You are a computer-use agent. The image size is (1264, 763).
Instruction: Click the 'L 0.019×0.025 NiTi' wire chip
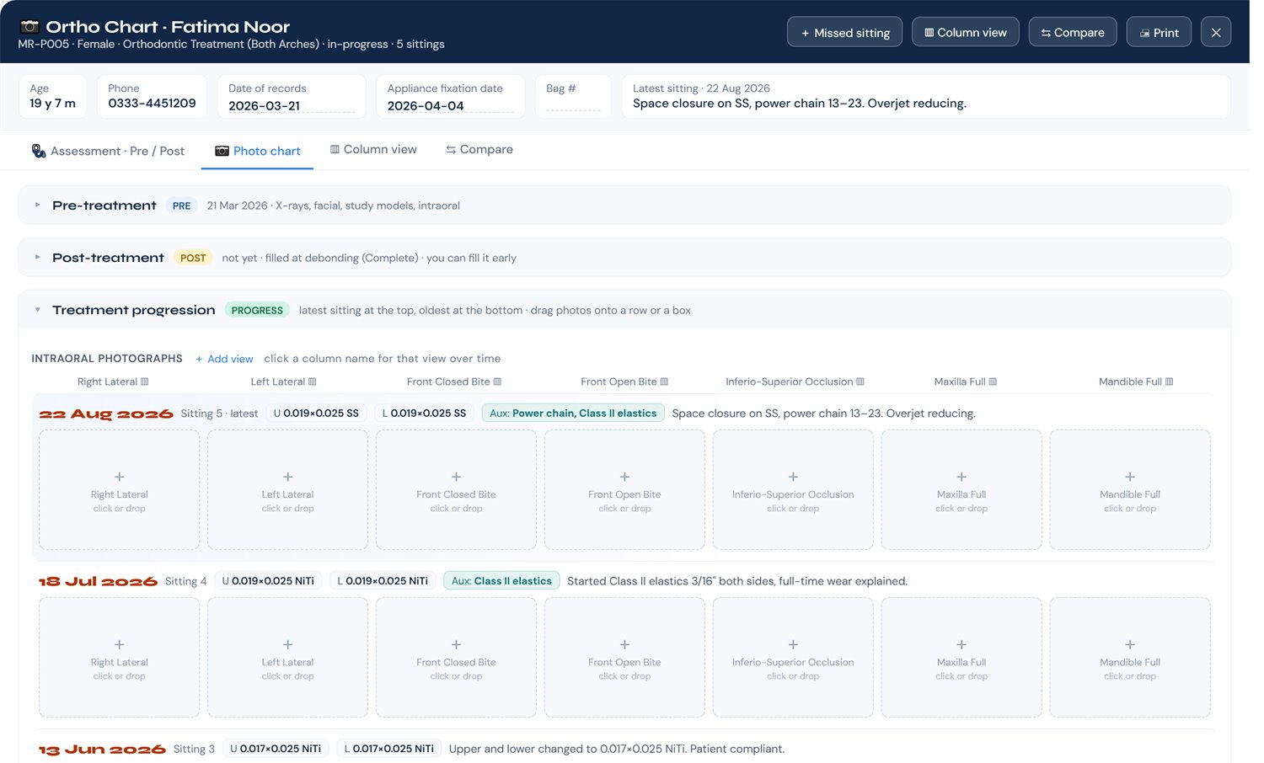click(x=383, y=581)
